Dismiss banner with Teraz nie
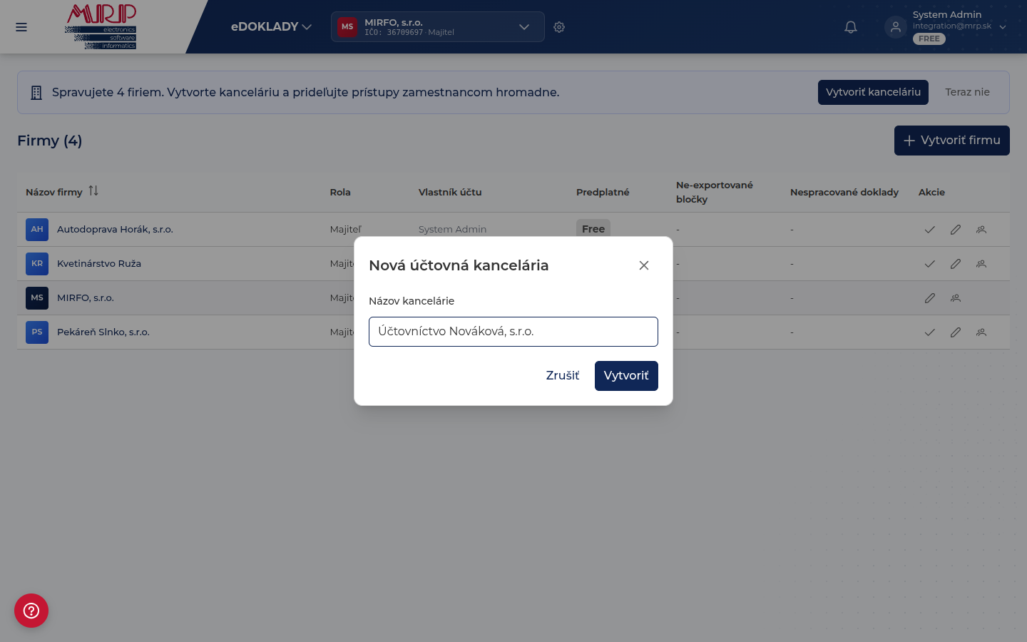The height and width of the screenshot is (642, 1027). click(967, 92)
